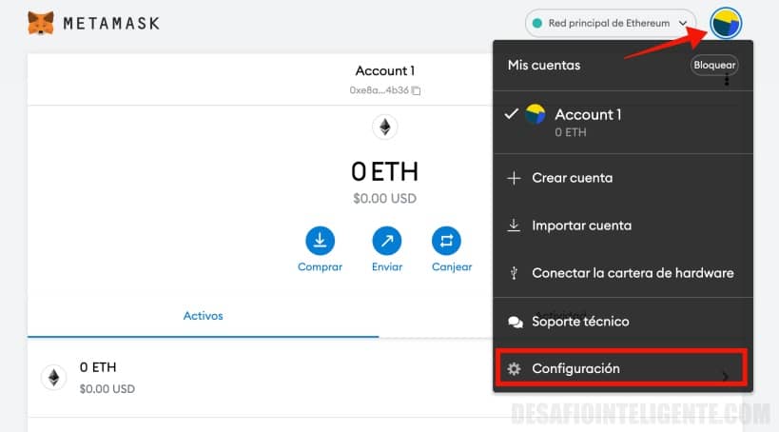Click the large 0 ETH balance

tap(385, 172)
